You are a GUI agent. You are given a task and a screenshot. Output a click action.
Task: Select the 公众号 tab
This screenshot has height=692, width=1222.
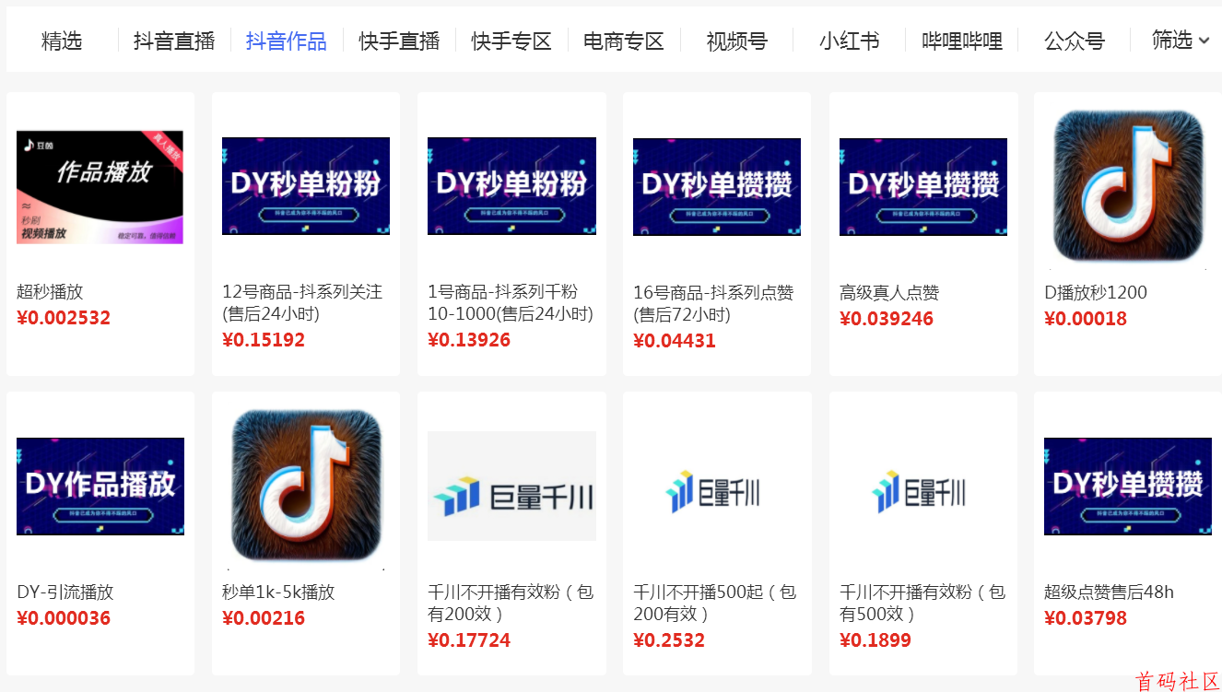1074,41
